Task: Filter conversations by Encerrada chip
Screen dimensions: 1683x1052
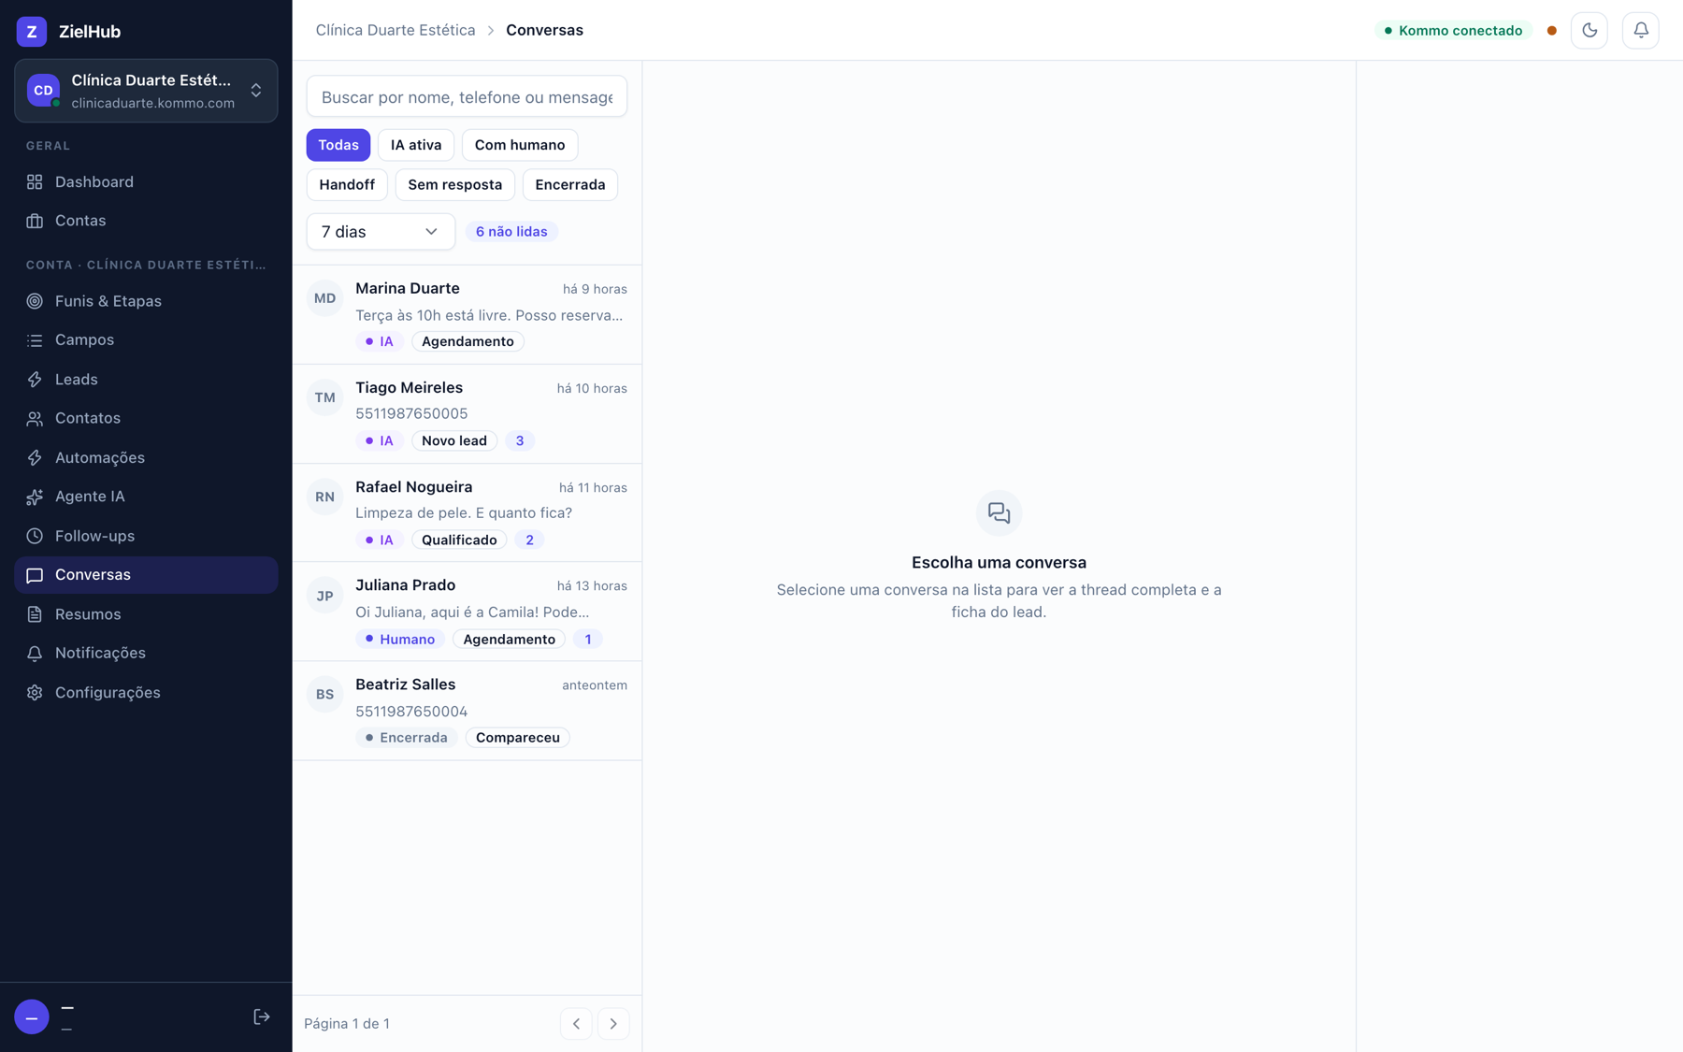Action: click(570, 184)
